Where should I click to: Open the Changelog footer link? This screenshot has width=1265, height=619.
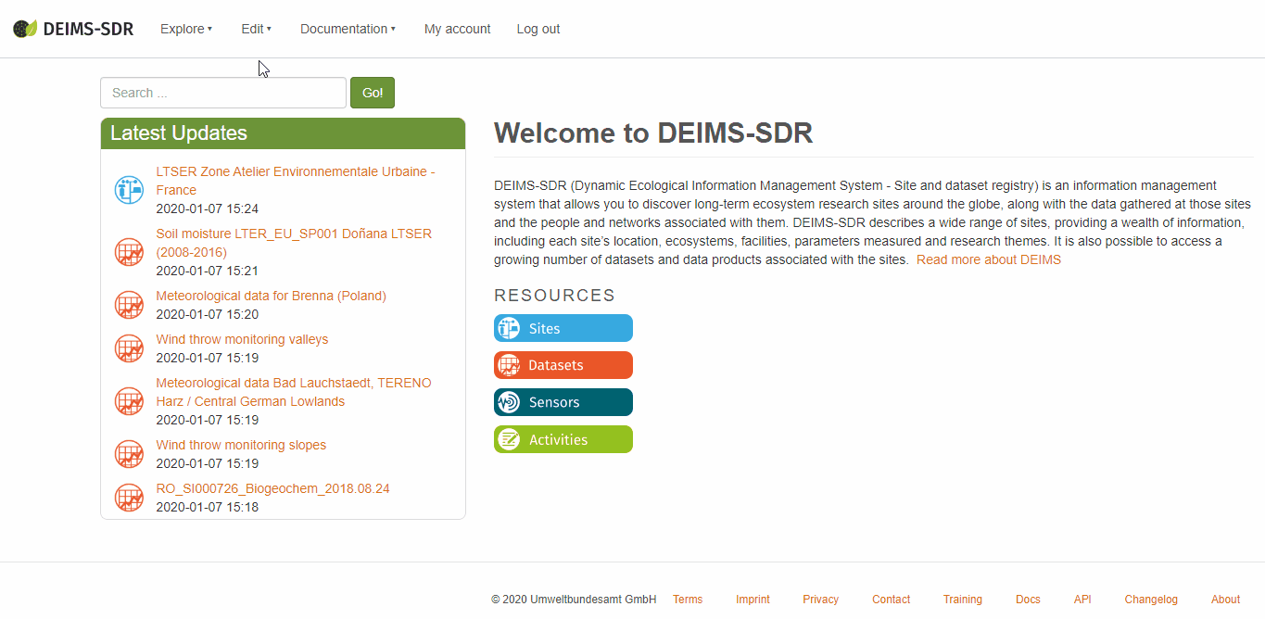1150,600
